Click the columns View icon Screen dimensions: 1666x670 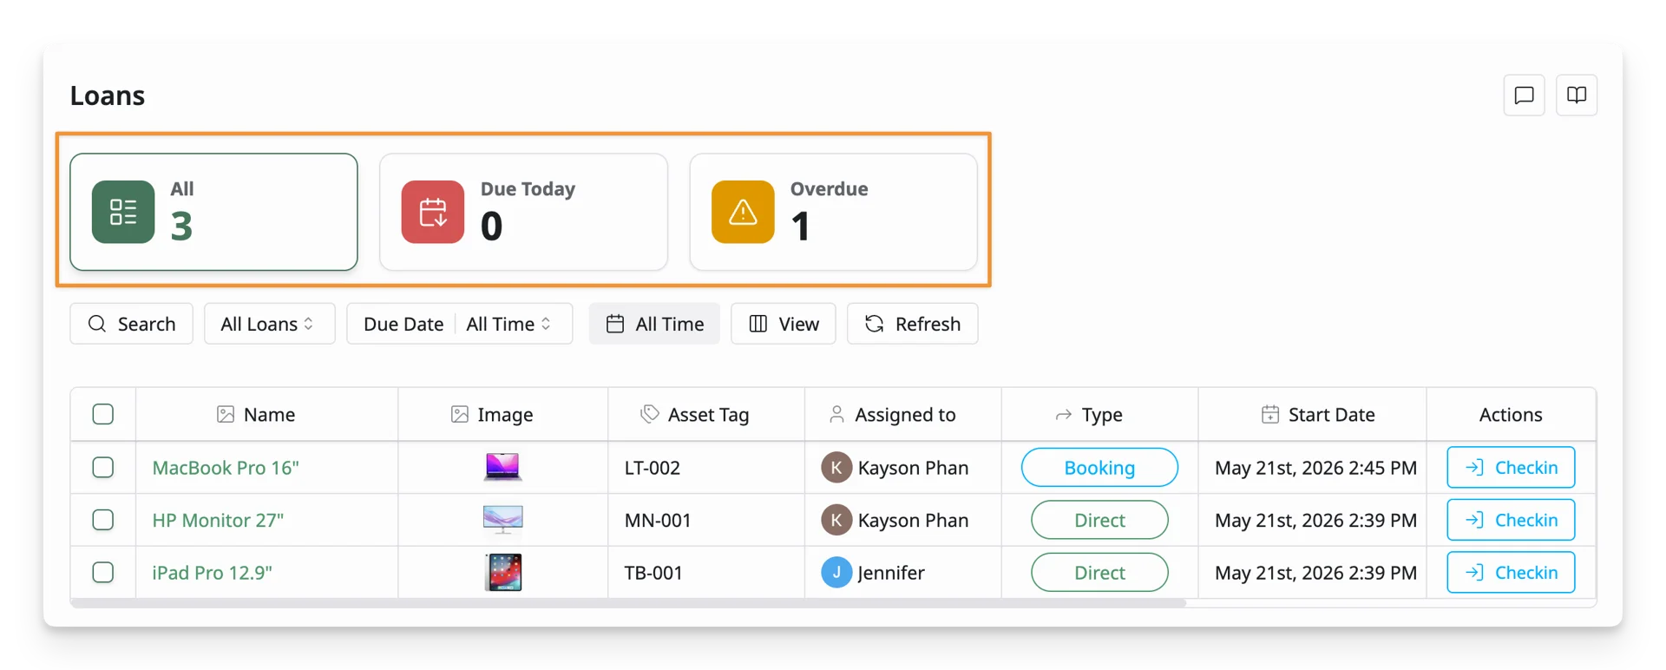pyautogui.click(x=758, y=324)
